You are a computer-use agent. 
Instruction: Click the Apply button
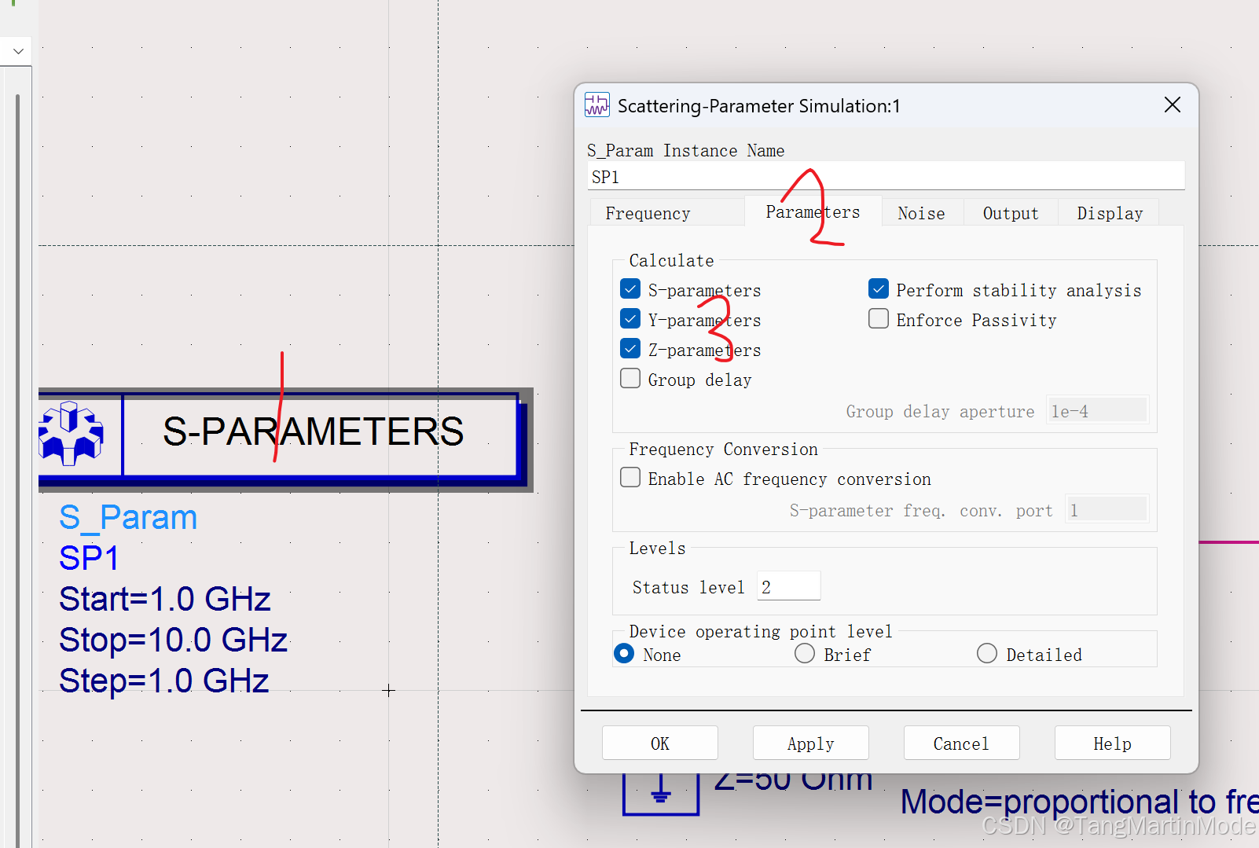811,743
